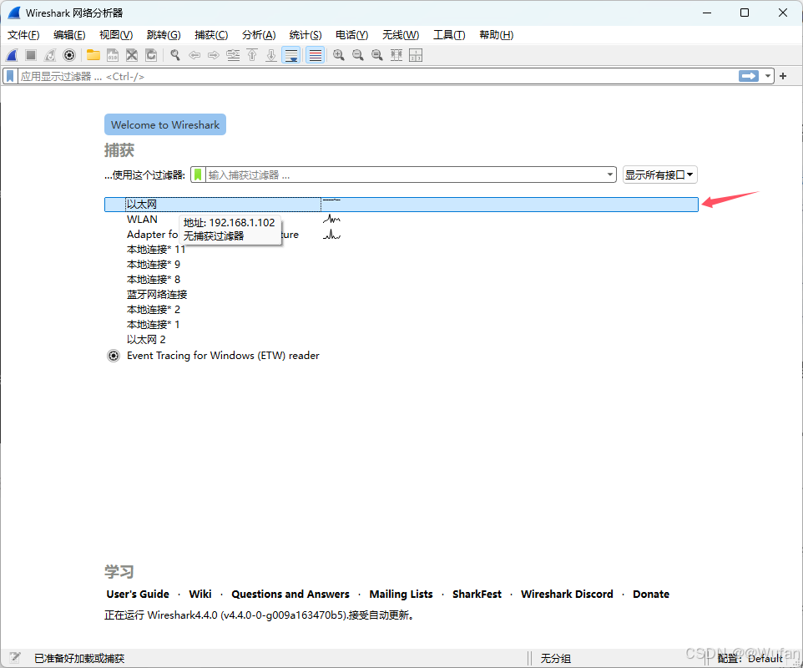The height and width of the screenshot is (668, 803).
Task: Click the restart capture icon
Action: click(50, 55)
